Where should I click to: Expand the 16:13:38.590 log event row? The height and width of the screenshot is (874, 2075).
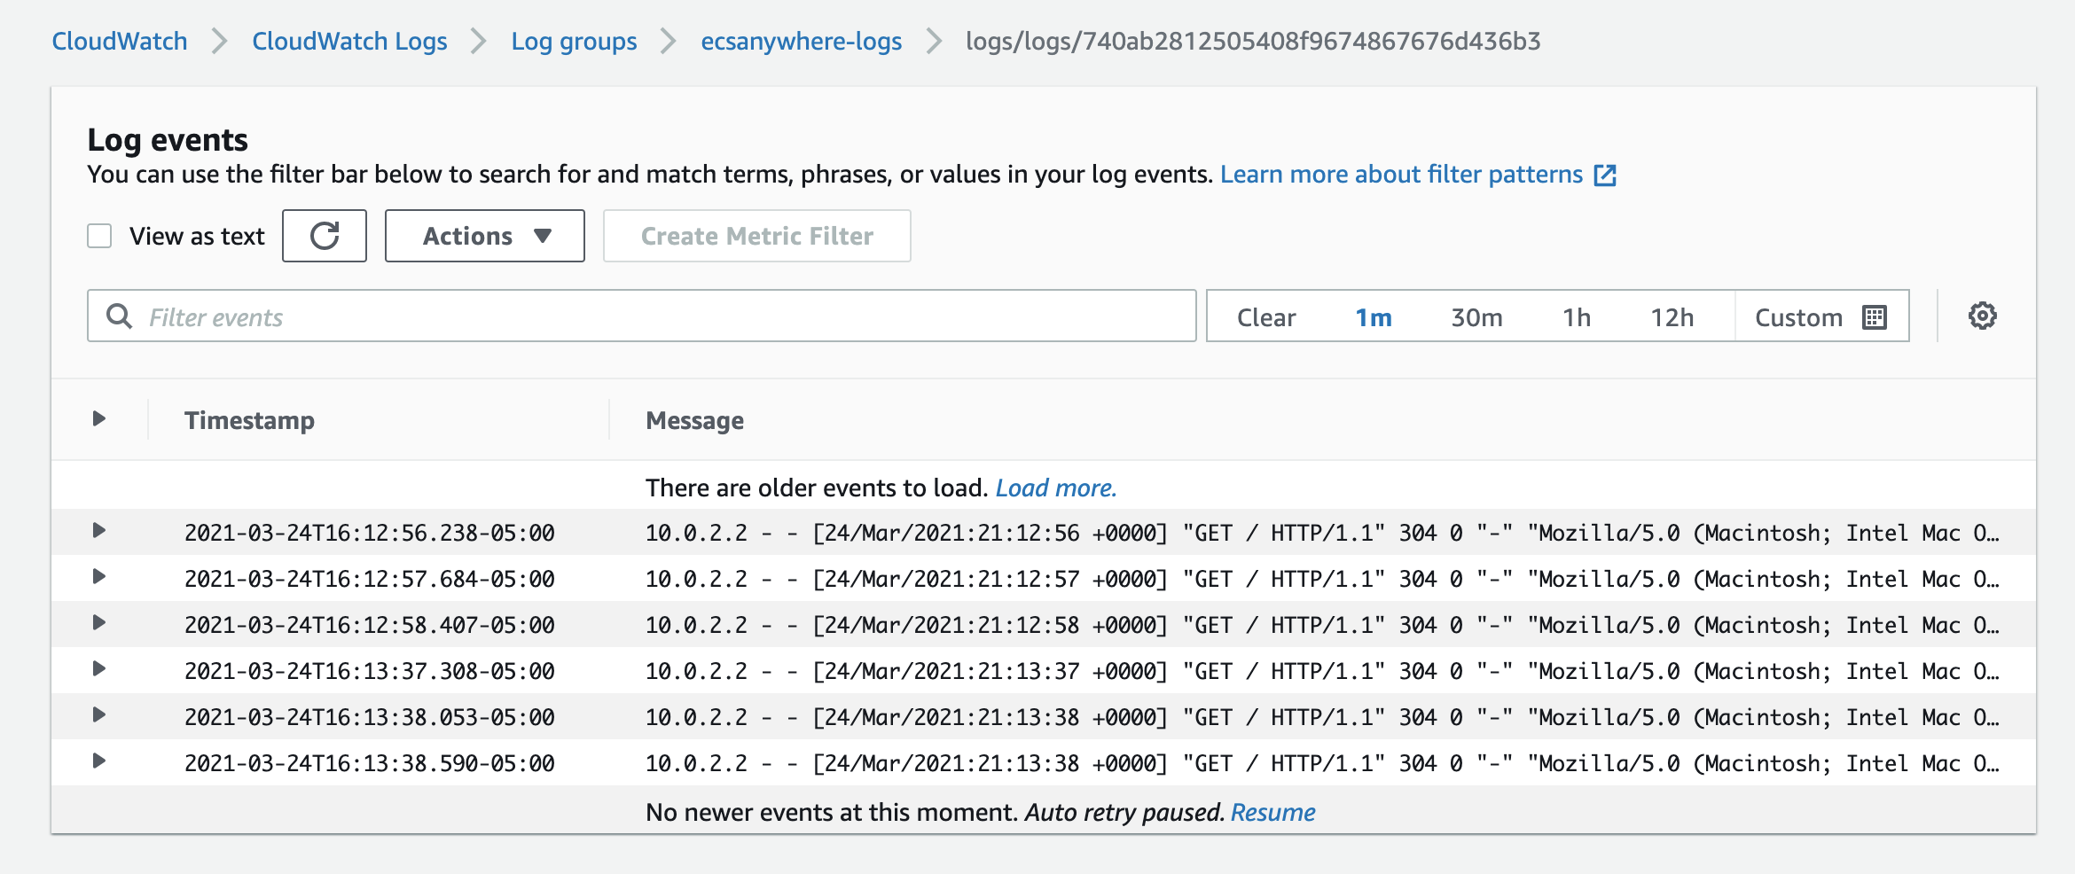tap(99, 761)
